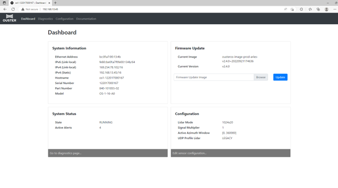Open the browser Collections icon
The width and height of the screenshot is (338, 188).
tap(318, 9)
